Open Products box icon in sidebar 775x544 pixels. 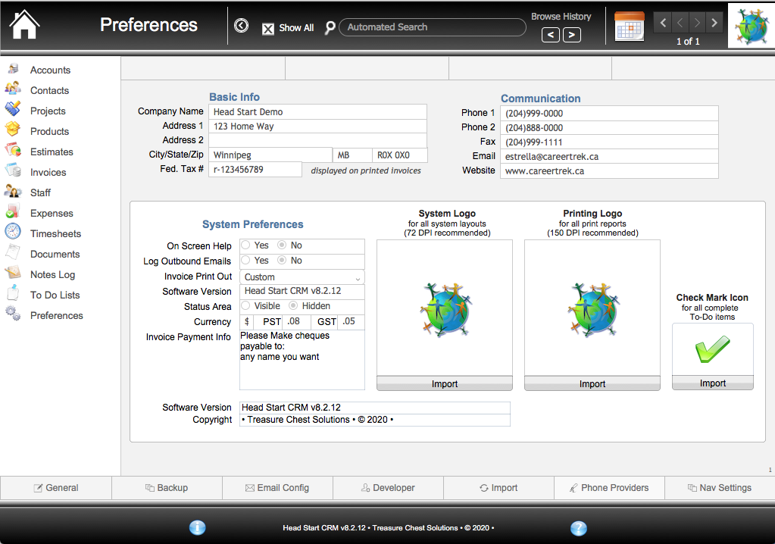(13, 130)
